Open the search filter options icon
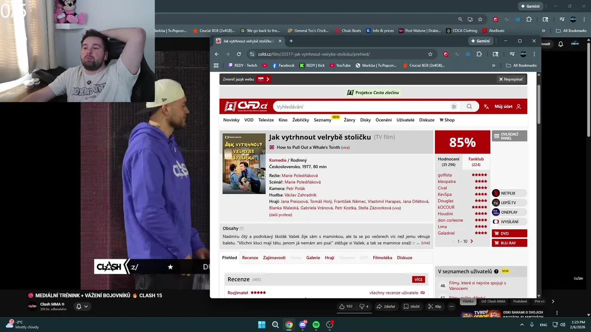 pyautogui.click(x=454, y=107)
